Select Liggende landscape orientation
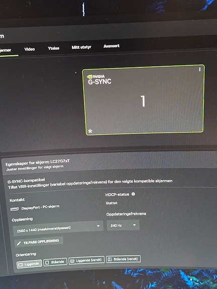Screen dimensions: 217x289 (29, 264)
